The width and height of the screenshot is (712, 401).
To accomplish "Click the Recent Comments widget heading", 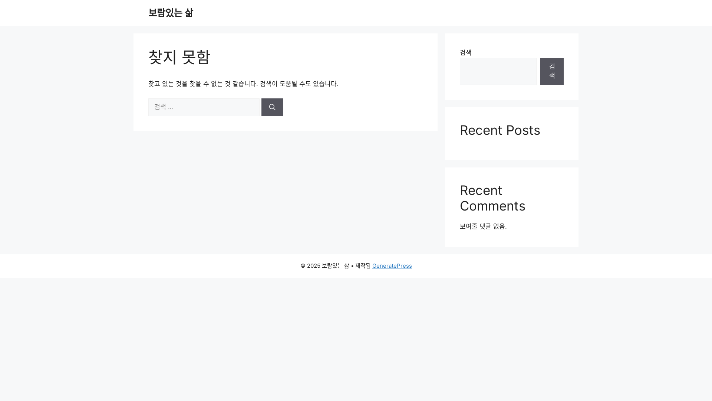I will 492,198.
